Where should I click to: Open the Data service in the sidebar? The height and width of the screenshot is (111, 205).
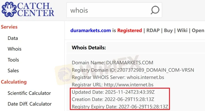point(13,38)
